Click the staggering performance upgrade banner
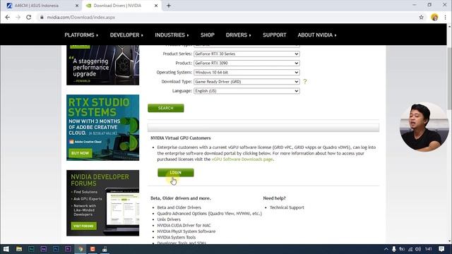Viewport: 452px width, 254px height. (x=102, y=65)
